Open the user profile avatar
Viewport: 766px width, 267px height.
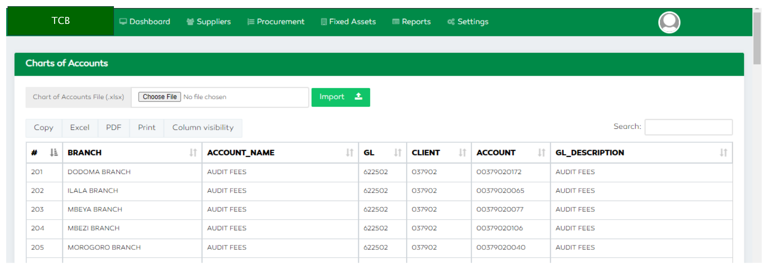click(x=669, y=22)
